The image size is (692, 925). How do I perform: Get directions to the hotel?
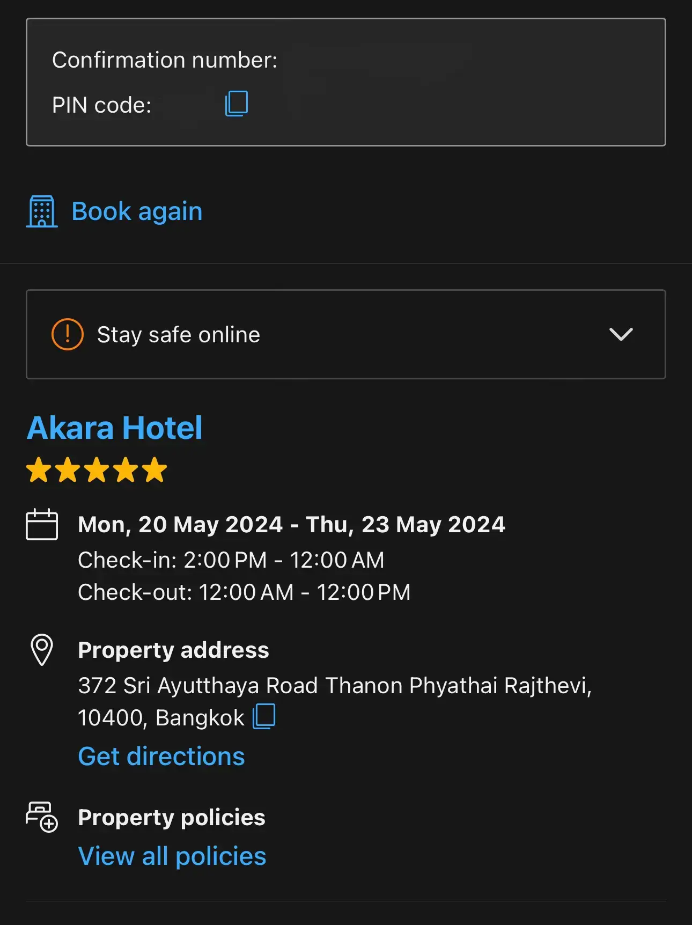[x=161, y=757]
